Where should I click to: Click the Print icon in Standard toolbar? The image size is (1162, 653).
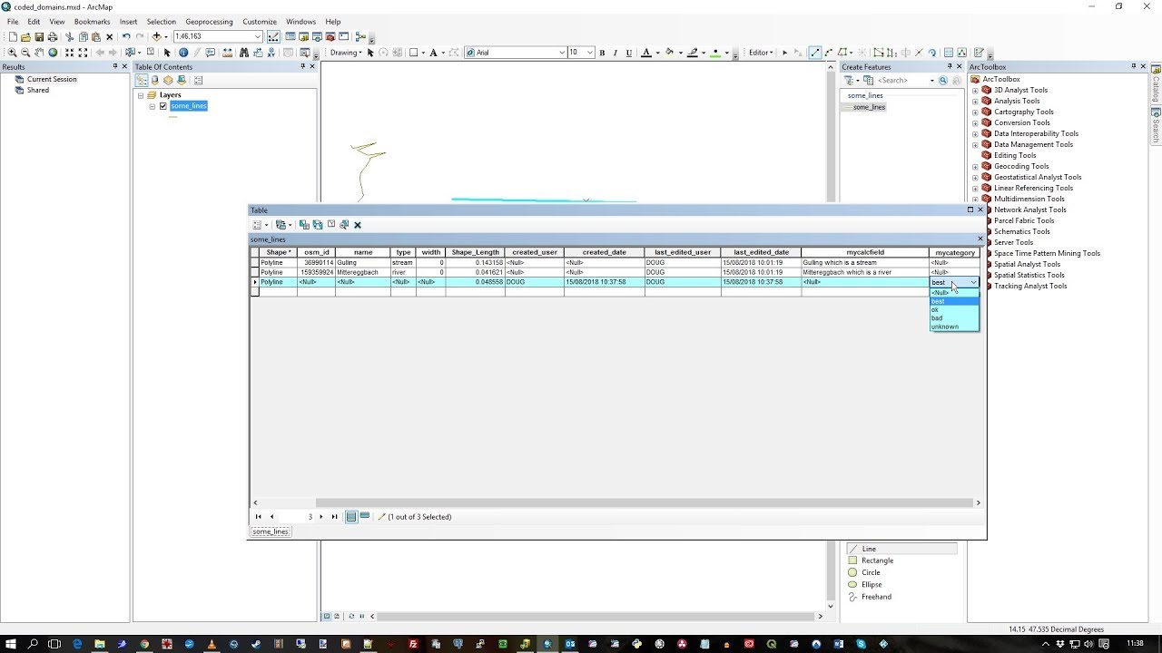click(53, 37)
